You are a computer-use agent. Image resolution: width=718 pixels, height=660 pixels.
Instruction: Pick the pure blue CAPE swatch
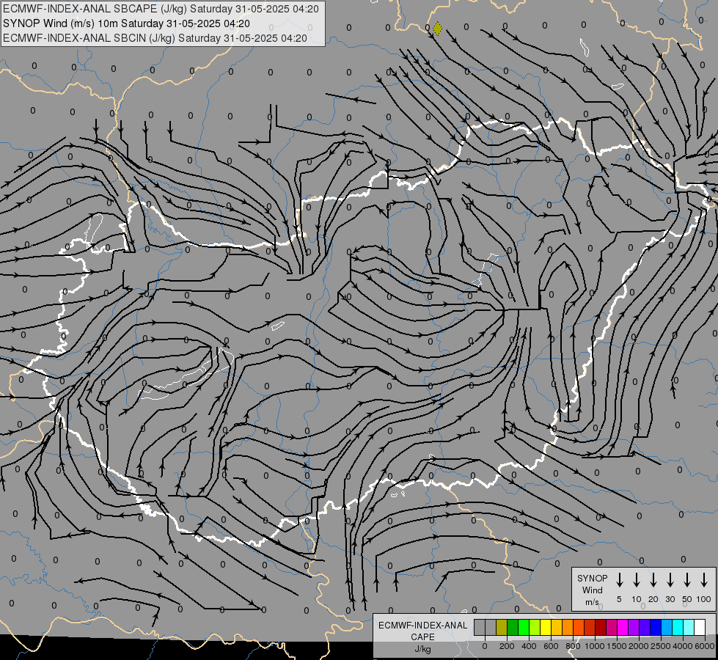[656, 627]
